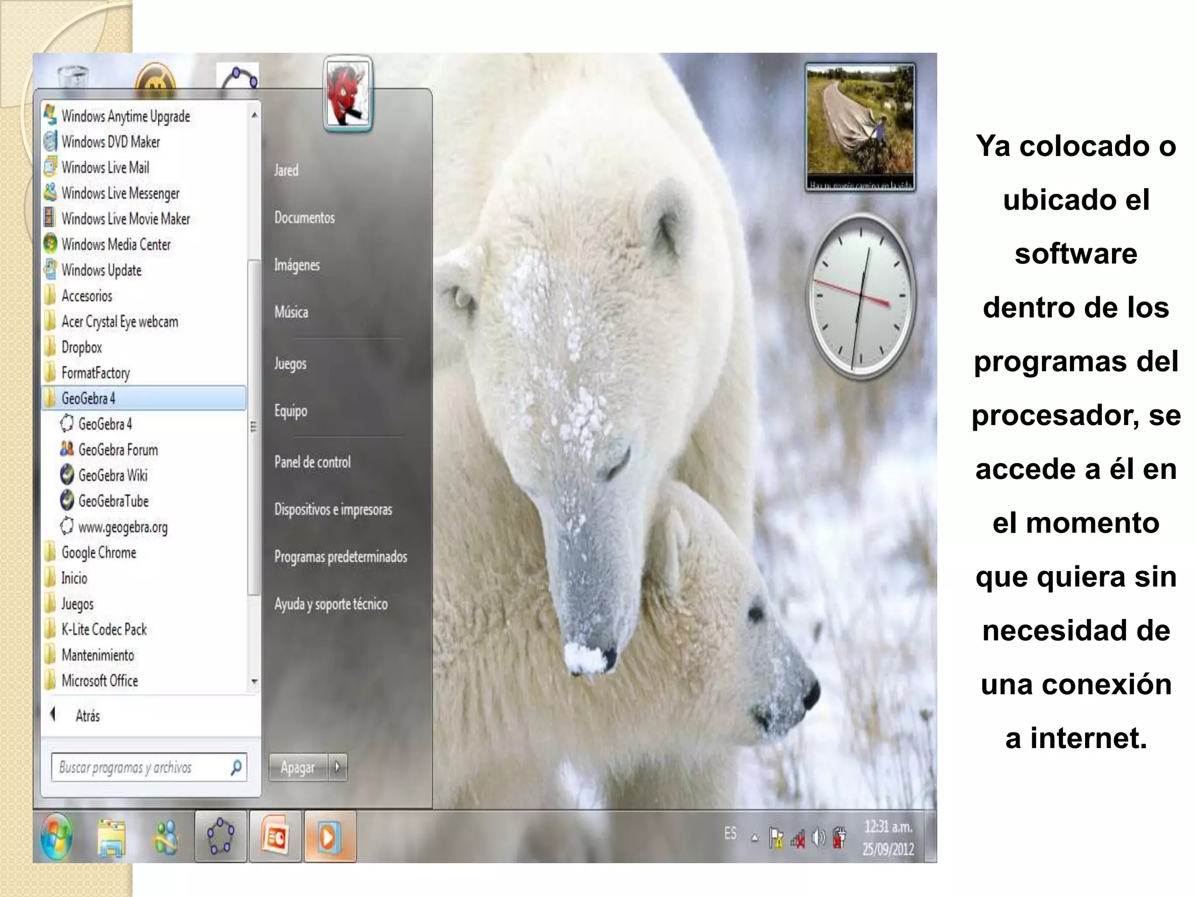Open Dispositivos e impresoras
The width and height of the screenshot is (1196, 897).
point(333,509)
